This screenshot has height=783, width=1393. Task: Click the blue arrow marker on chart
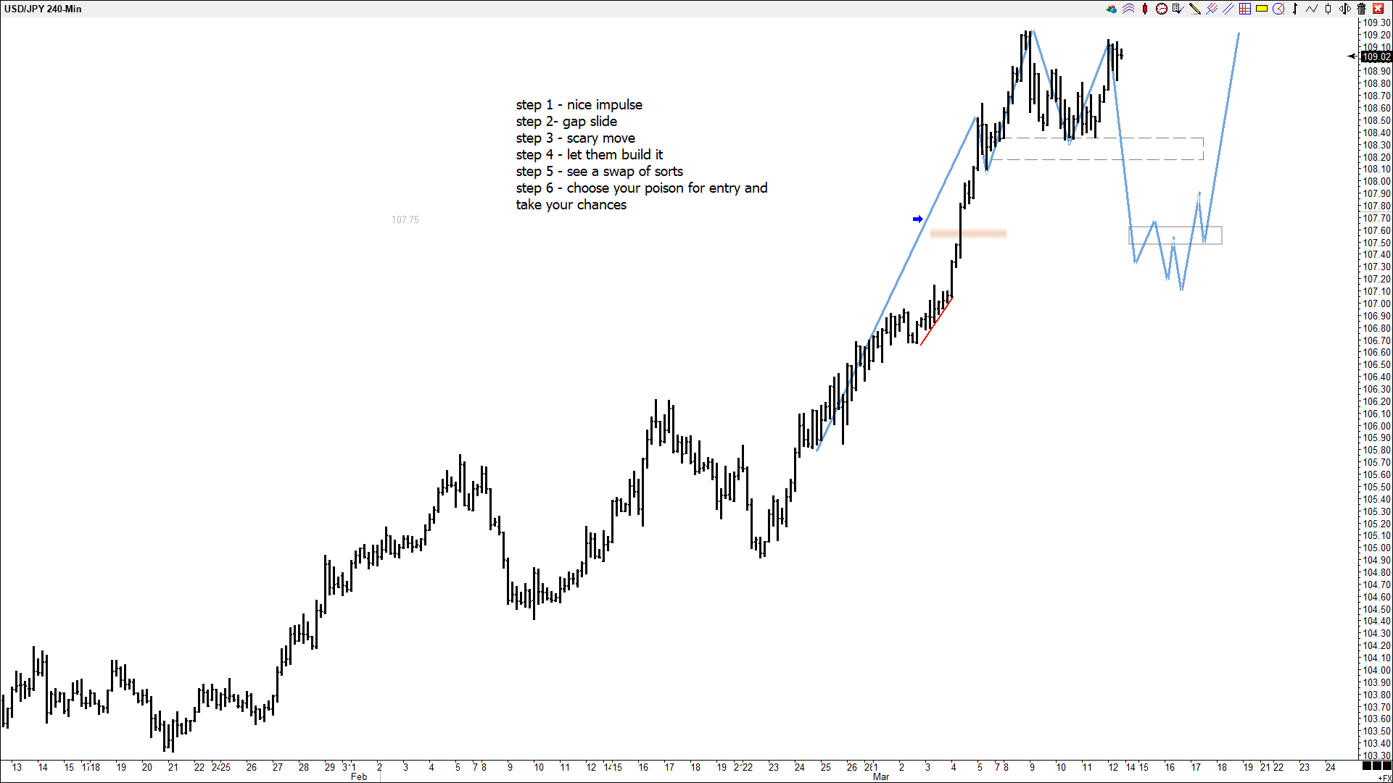tap(917, 219)
